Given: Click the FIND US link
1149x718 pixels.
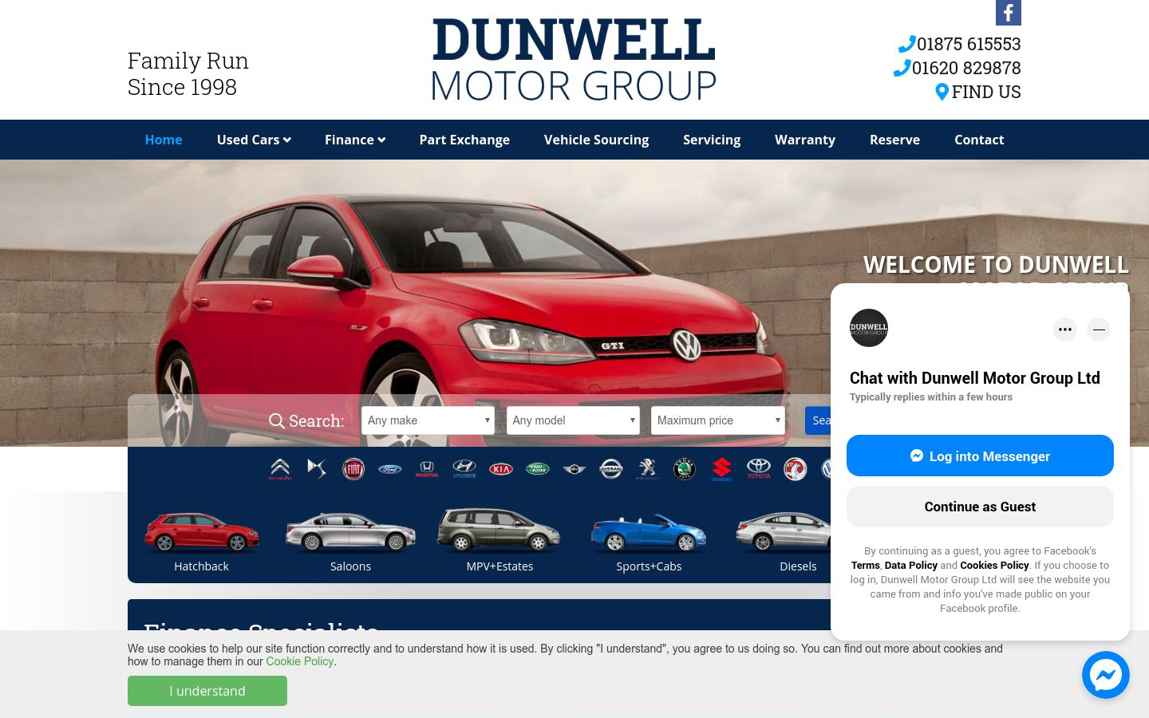Looking at the screenshot, I should pyautogui.click(x=986, y=92).
